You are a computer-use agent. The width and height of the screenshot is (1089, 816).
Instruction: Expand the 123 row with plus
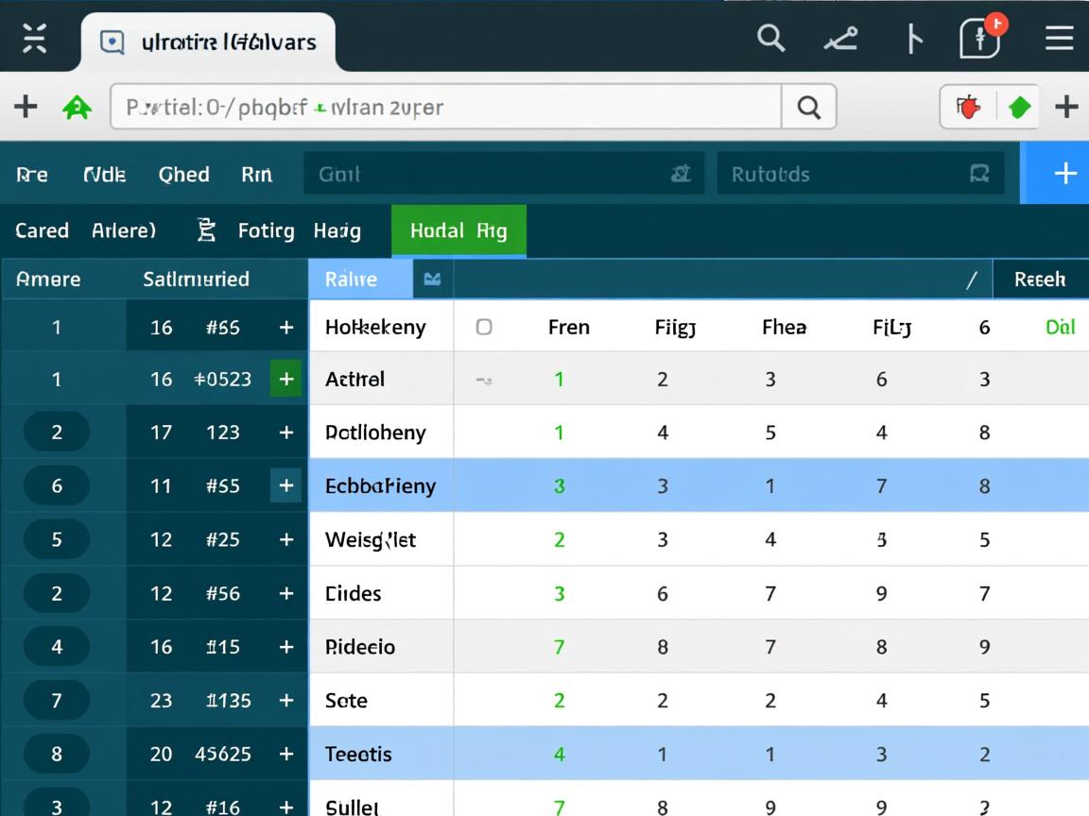point(285,433)
